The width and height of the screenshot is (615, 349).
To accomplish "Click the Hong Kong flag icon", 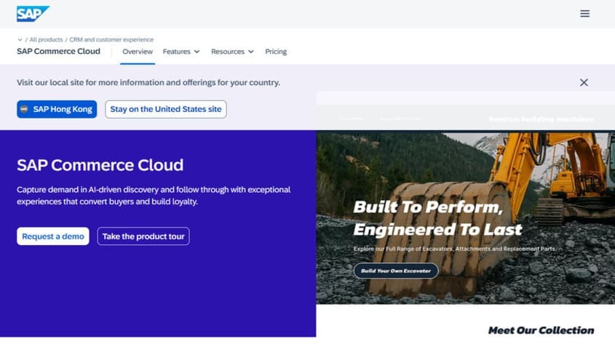I will 24,109.
